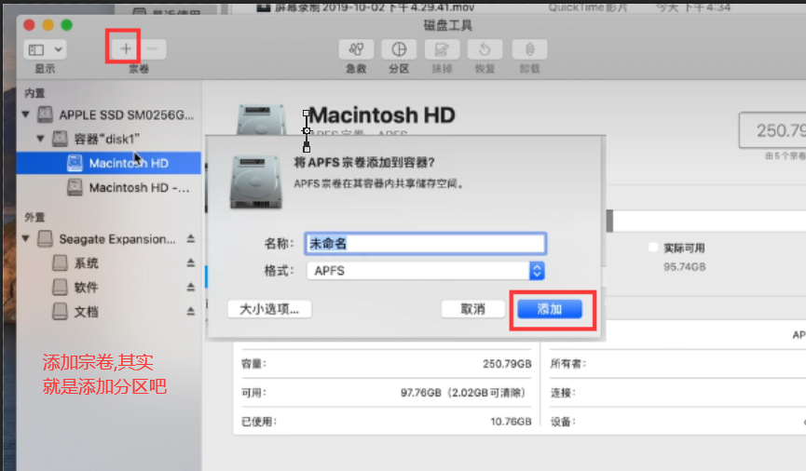Click the 外置 external section header
The height and width of the screenshot is (471, 806).
(35, 217)
